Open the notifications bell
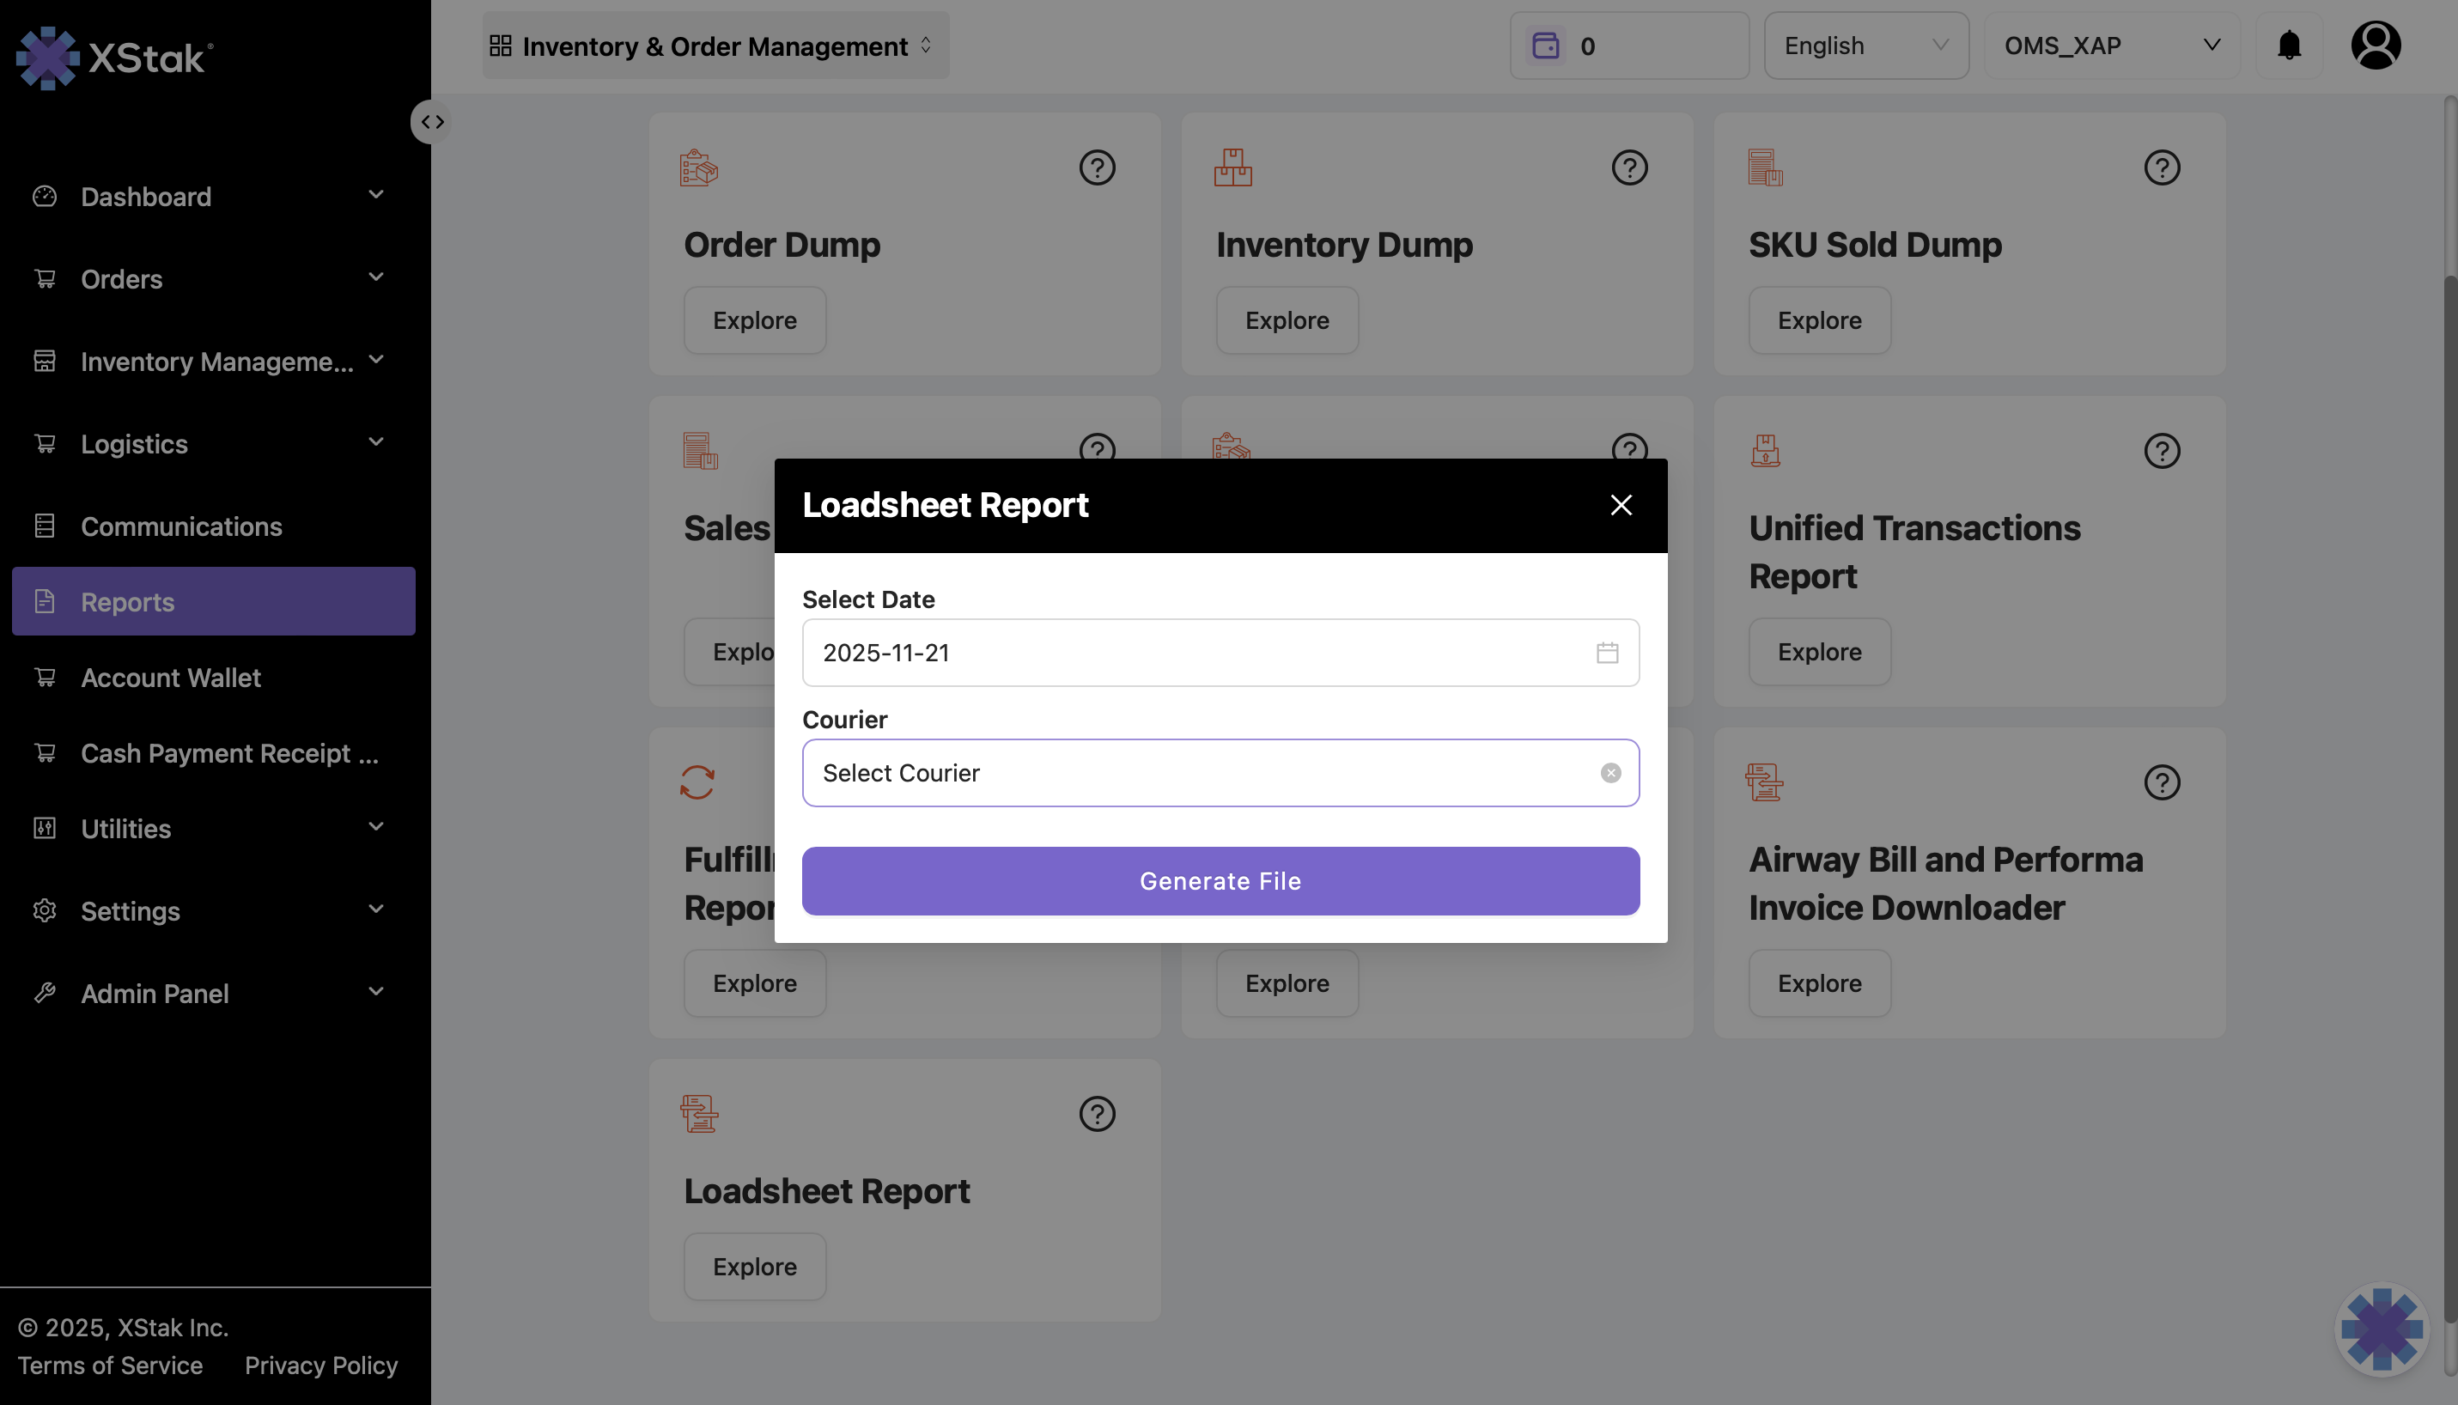 click(2288, 46)
